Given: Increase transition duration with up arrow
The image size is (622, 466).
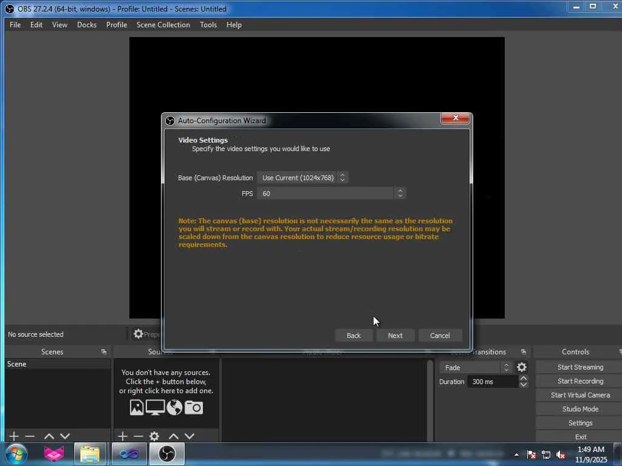Looking at the screenshot, I should pos(523,379).
